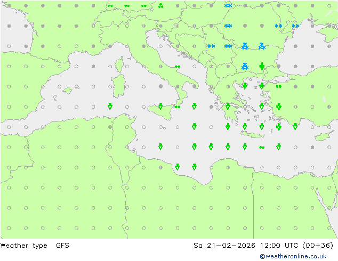338x261 pixels.
Task: Click the three-dot green rain symbol at top
Action: click(160, 6)
